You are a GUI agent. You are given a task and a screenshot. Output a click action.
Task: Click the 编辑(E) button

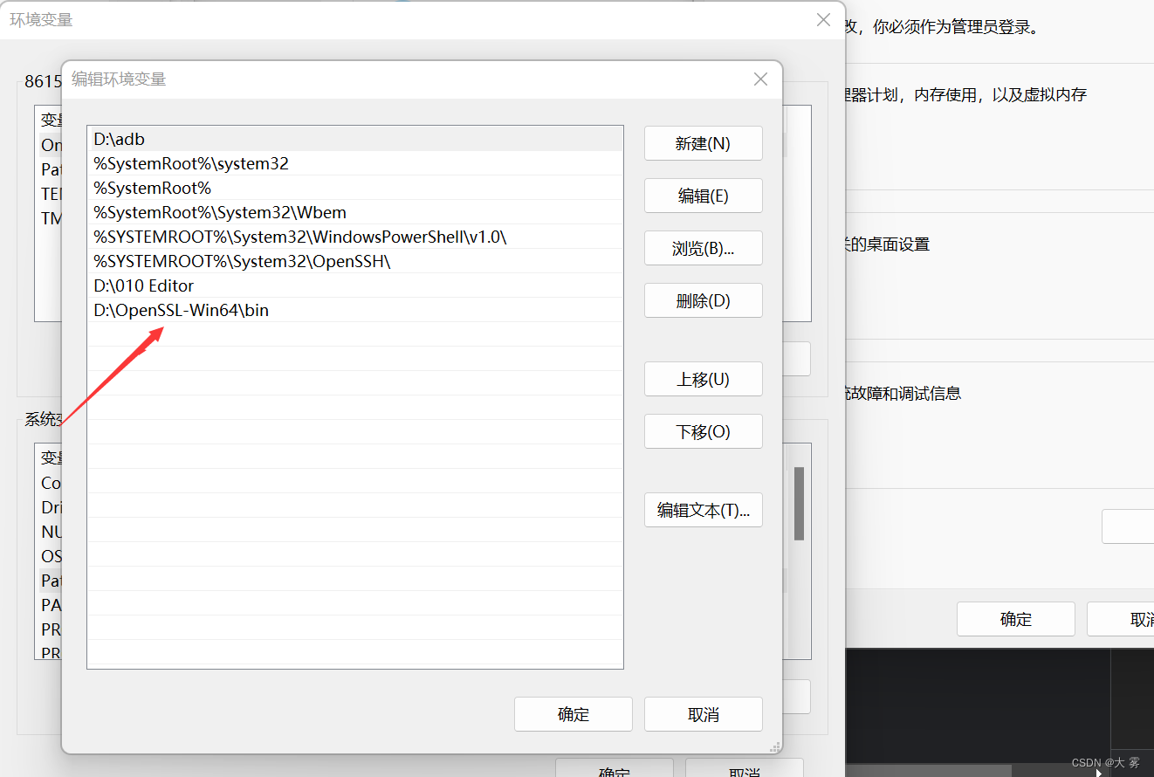[703, 196]
